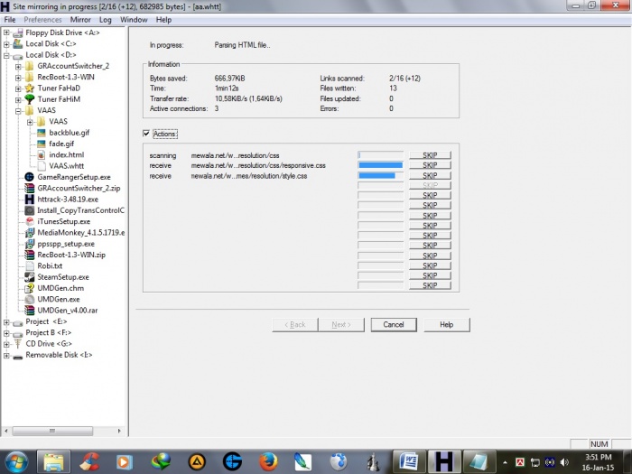Open Microsoft Word from the taskbar
The width and height of the screenshot is (632, 474).
(410, 461)
